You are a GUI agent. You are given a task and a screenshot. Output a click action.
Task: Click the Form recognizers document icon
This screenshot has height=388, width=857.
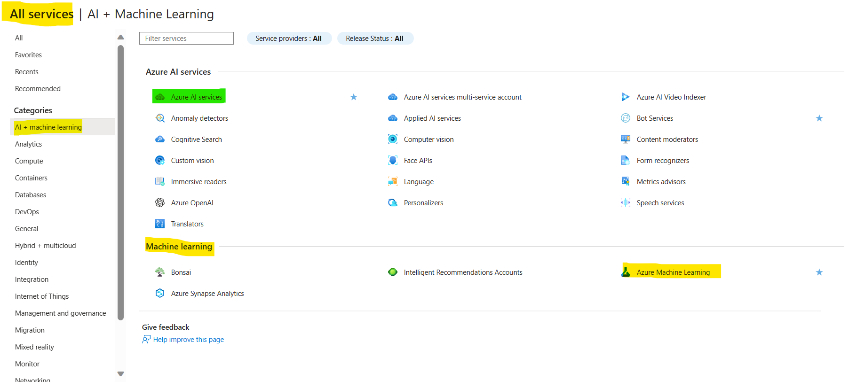626,161
